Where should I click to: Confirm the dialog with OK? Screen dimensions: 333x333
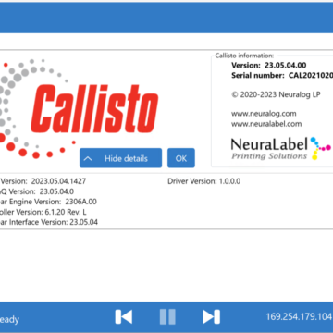click(181, 158)
